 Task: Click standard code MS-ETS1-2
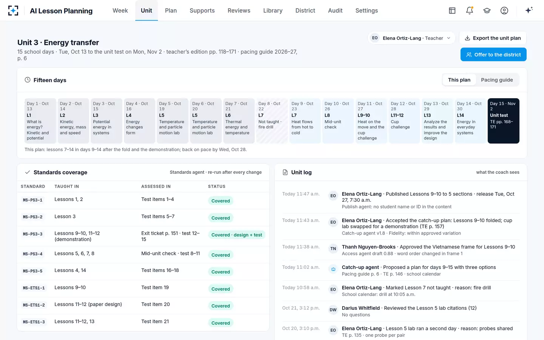pyautogui.click(x=34, y=305)
